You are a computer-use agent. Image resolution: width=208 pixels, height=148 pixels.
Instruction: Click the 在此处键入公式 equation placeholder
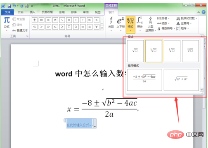click(79, 124)
